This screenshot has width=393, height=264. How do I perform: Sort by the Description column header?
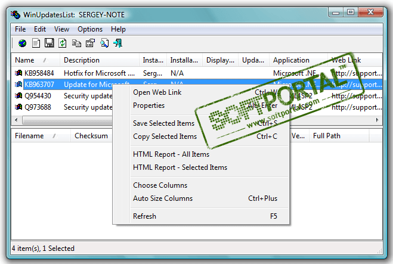point(100,60)
